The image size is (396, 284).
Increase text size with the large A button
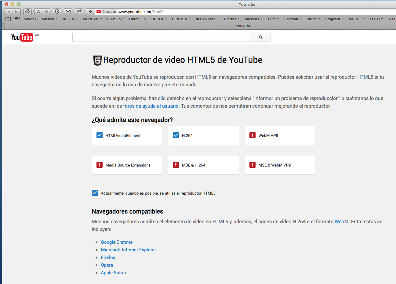pos(46,12)
